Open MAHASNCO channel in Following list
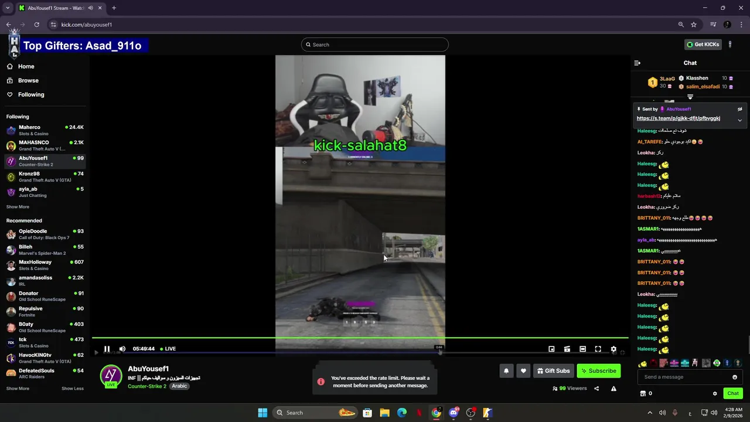 (x=45, y=145)
